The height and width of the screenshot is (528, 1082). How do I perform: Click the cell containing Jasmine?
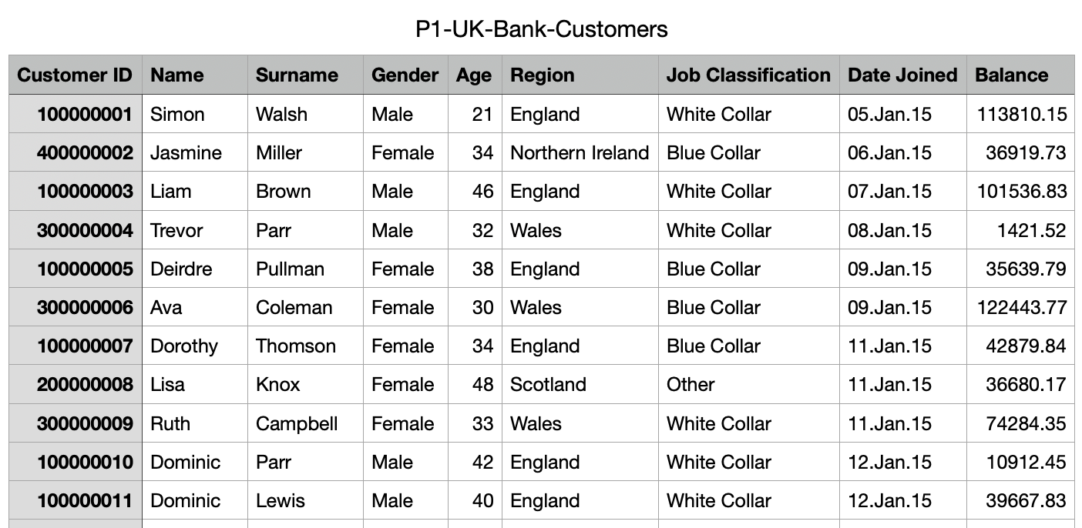coord(186,153)
